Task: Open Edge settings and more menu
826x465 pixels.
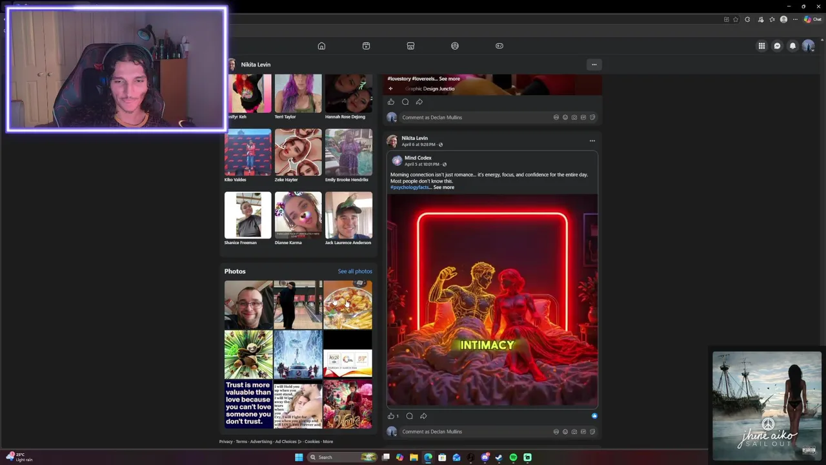Action: coord(795,19)
